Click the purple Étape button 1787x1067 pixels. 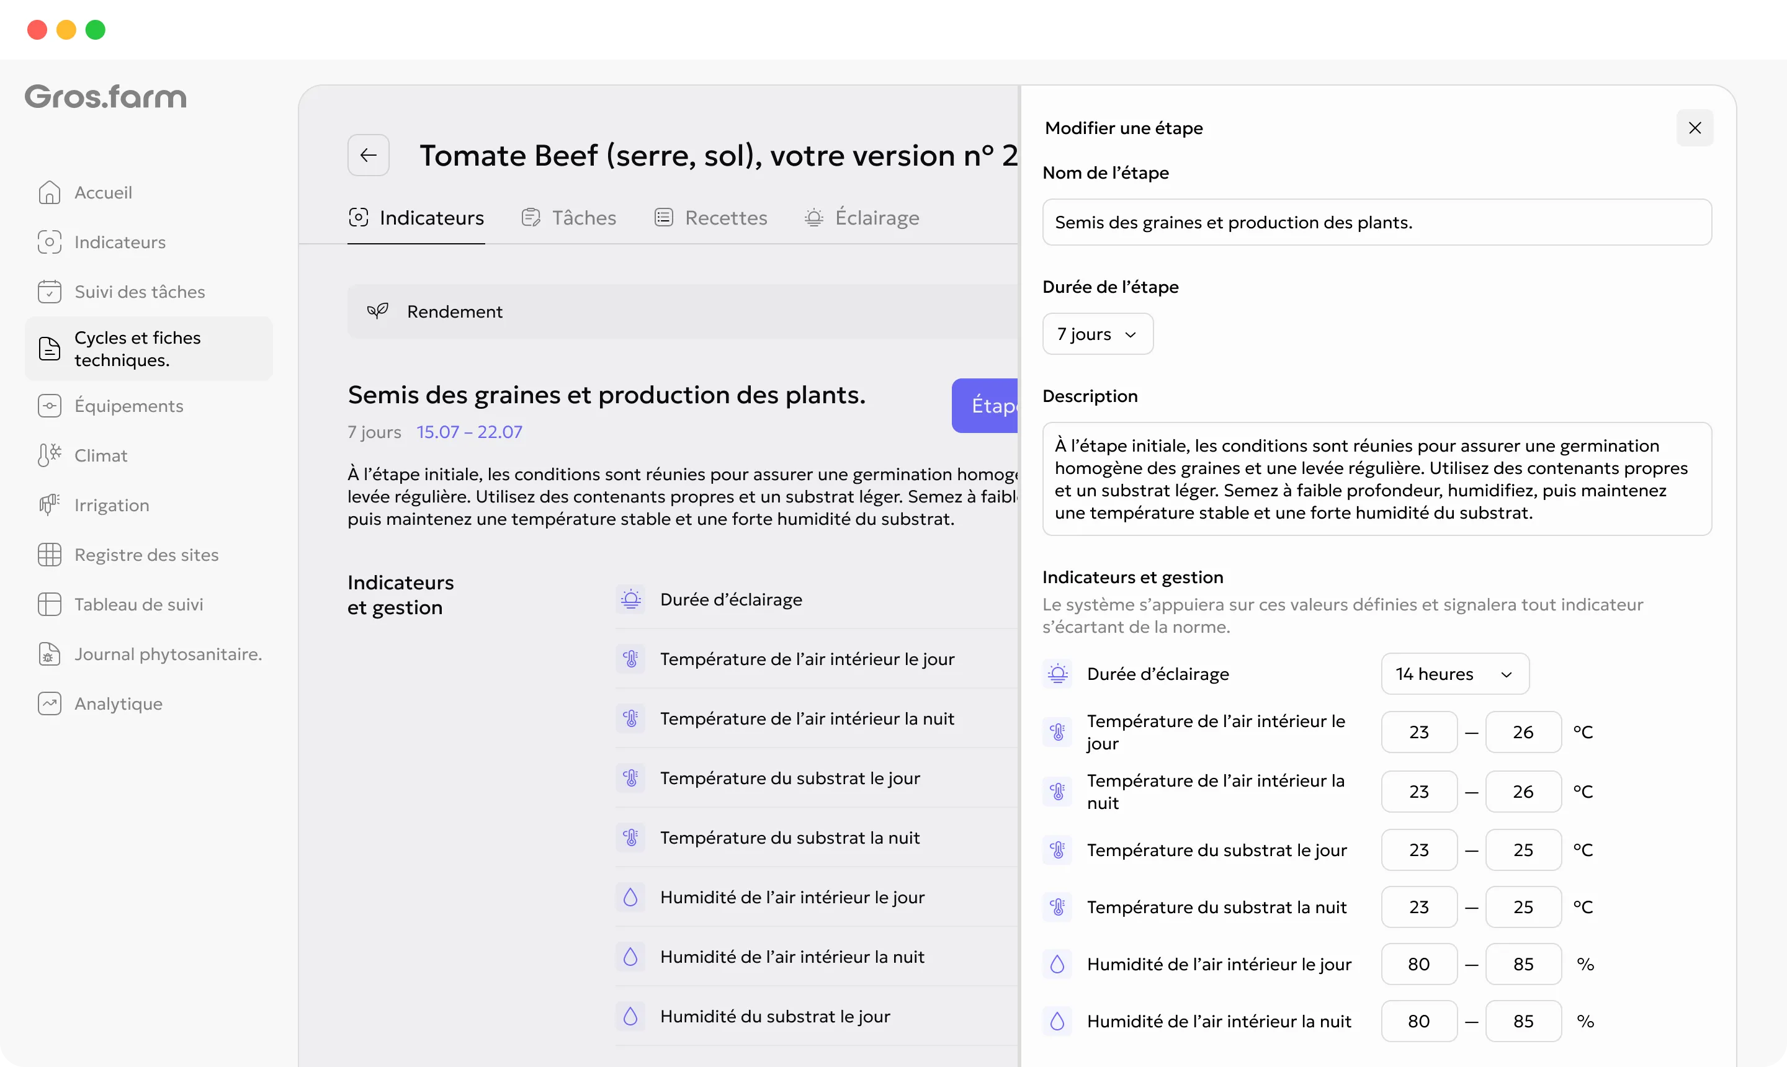pyautogui.click(x=985, y=406)
